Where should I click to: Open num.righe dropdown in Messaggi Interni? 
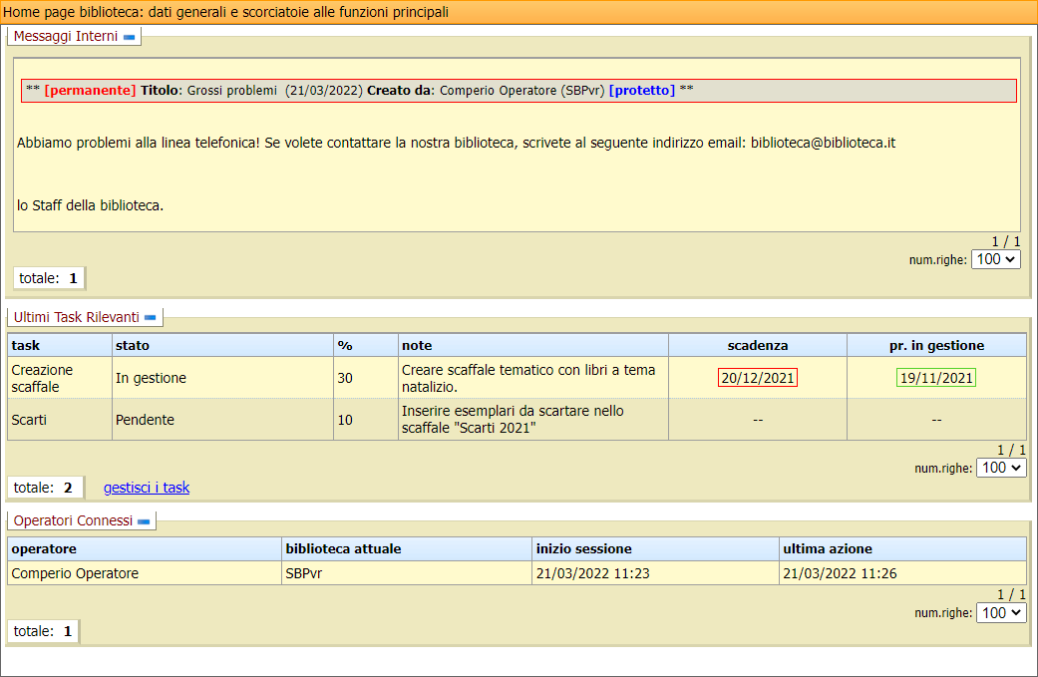996,259
